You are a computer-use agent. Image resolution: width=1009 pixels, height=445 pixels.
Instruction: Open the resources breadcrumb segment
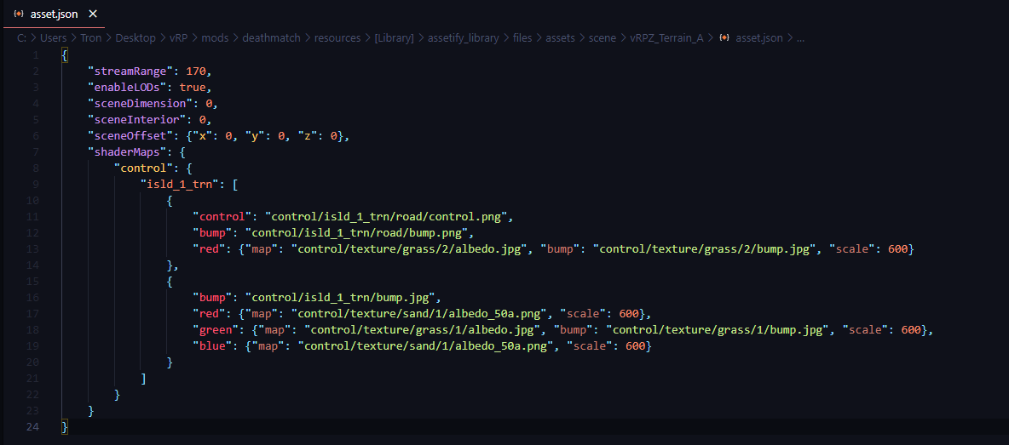tap(337, 38)
